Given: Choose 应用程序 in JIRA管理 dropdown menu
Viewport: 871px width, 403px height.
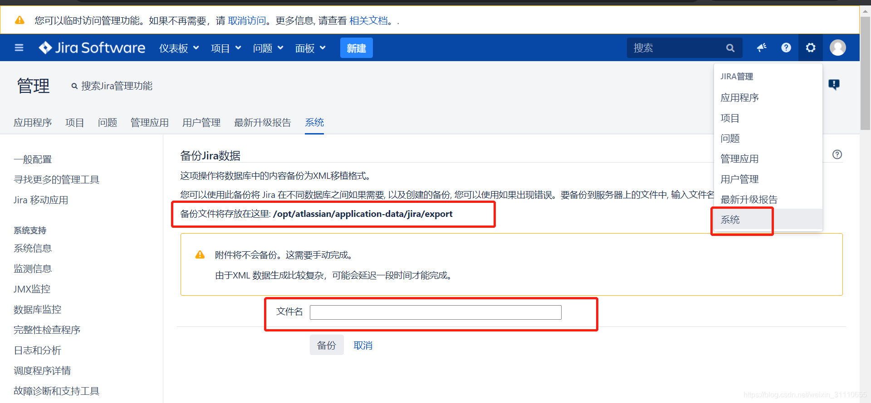Looking at the screenshot, I should click(768, 97).
